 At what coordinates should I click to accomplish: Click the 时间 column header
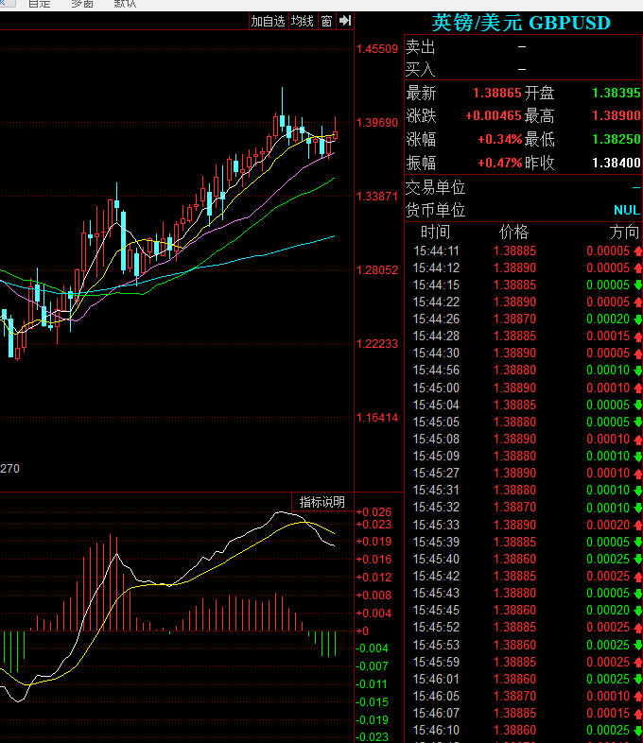435,233
